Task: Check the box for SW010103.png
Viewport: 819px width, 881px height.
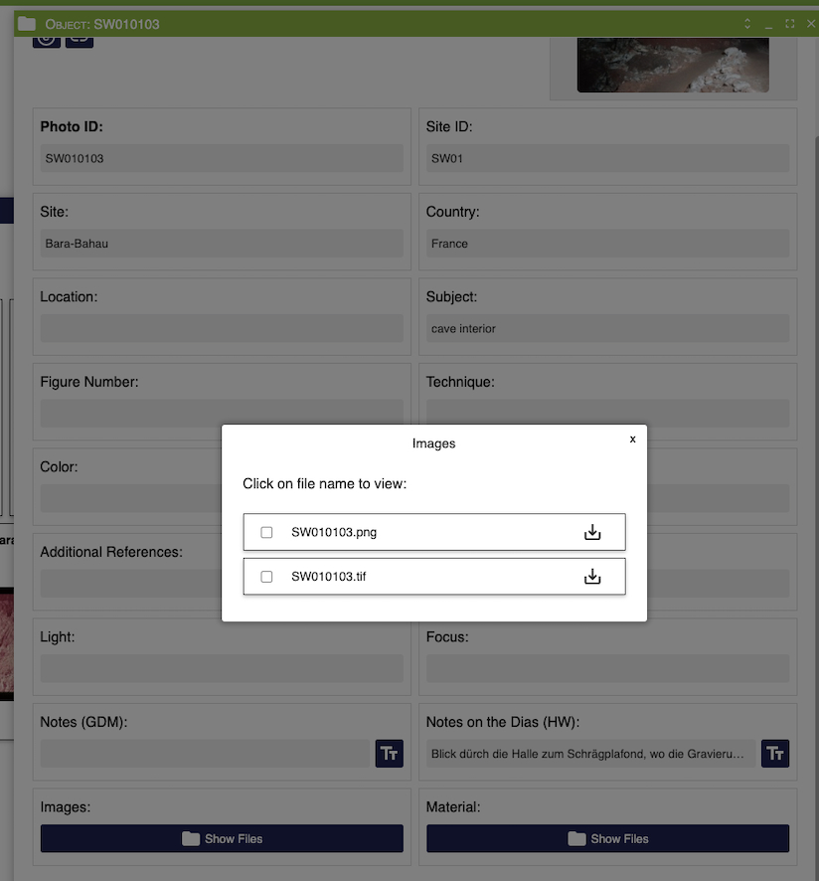Action: pyautogui.click(x=266, y=533)
